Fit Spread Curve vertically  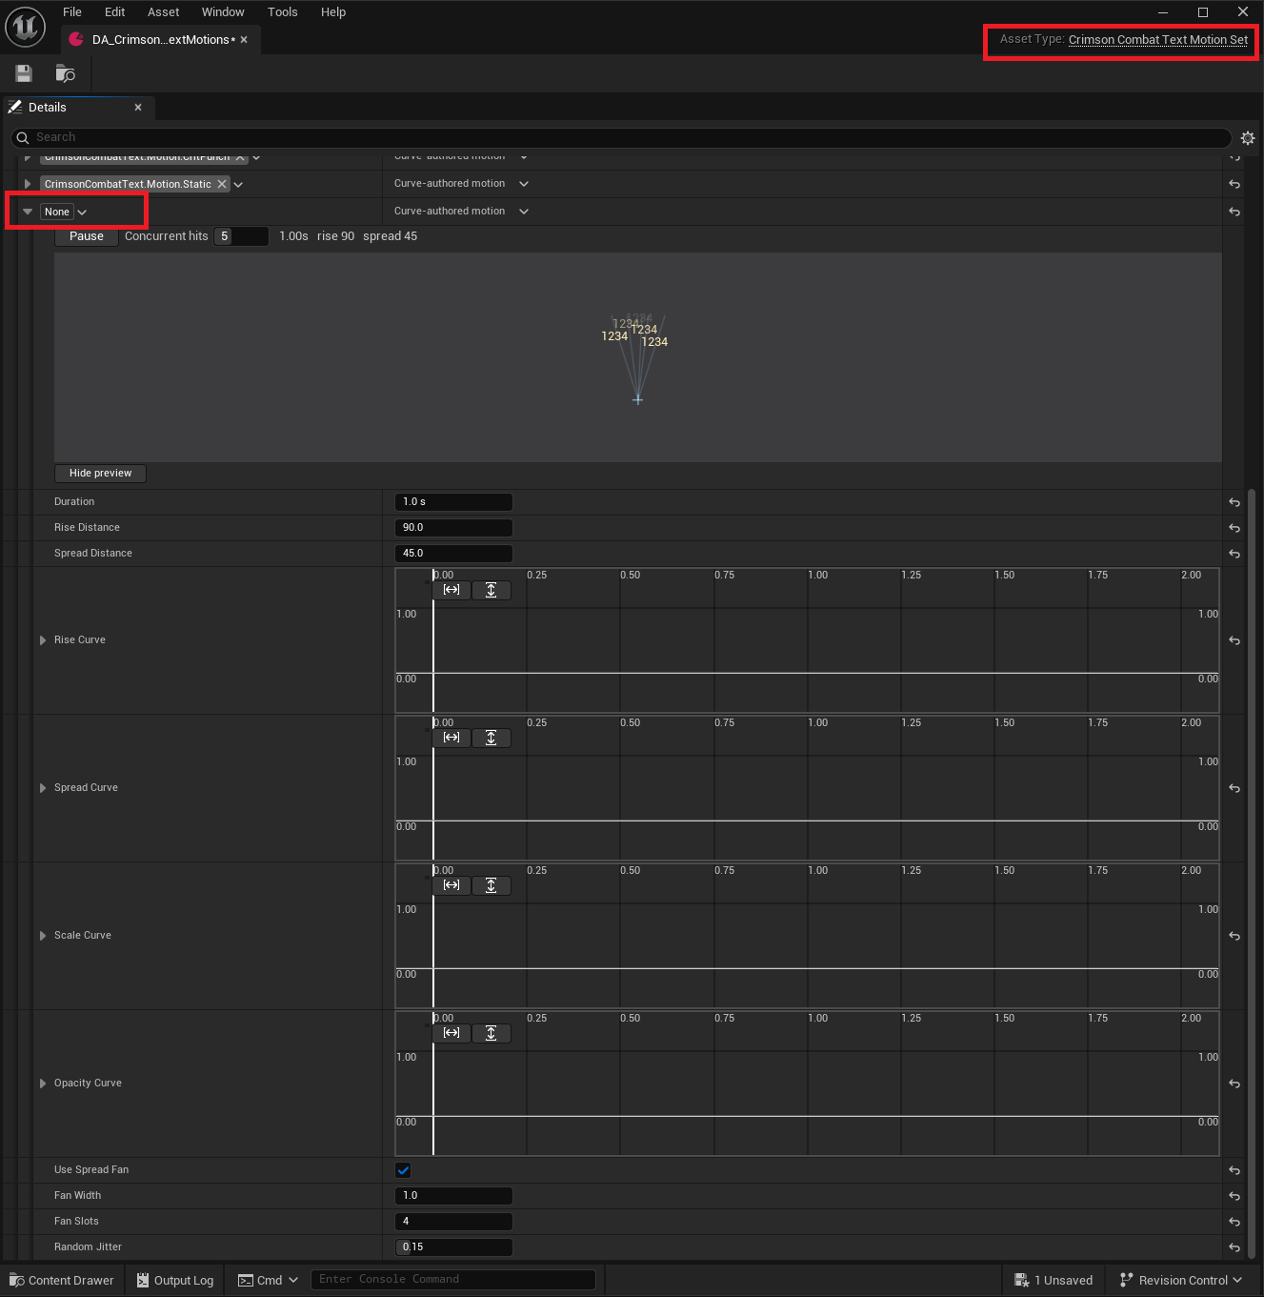pos(492,738)
